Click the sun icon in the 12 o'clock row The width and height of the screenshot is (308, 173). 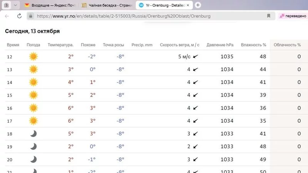click(x=33, y=57)
